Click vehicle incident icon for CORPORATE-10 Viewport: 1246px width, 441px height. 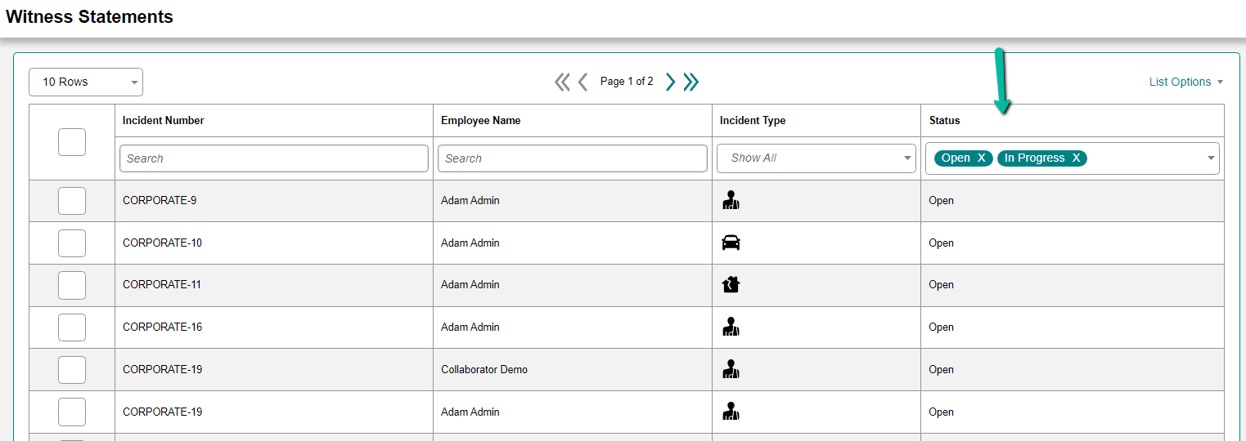731,243
